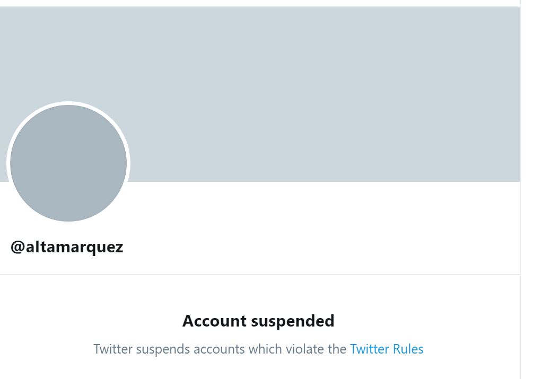Click the horizontal divider below the username

point(260,275)
